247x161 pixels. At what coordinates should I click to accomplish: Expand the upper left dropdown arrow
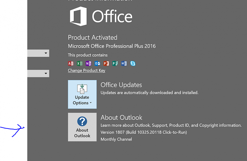[46, 53]
